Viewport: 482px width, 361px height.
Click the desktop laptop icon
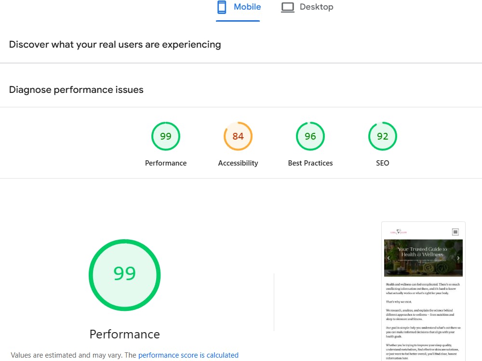tap(288, 7)
